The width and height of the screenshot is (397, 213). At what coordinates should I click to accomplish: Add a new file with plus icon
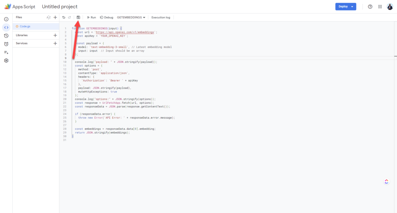coord(55,17)
